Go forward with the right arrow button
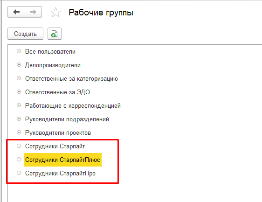The width and height of the screenshot is (262, 202). pos(33,12)
